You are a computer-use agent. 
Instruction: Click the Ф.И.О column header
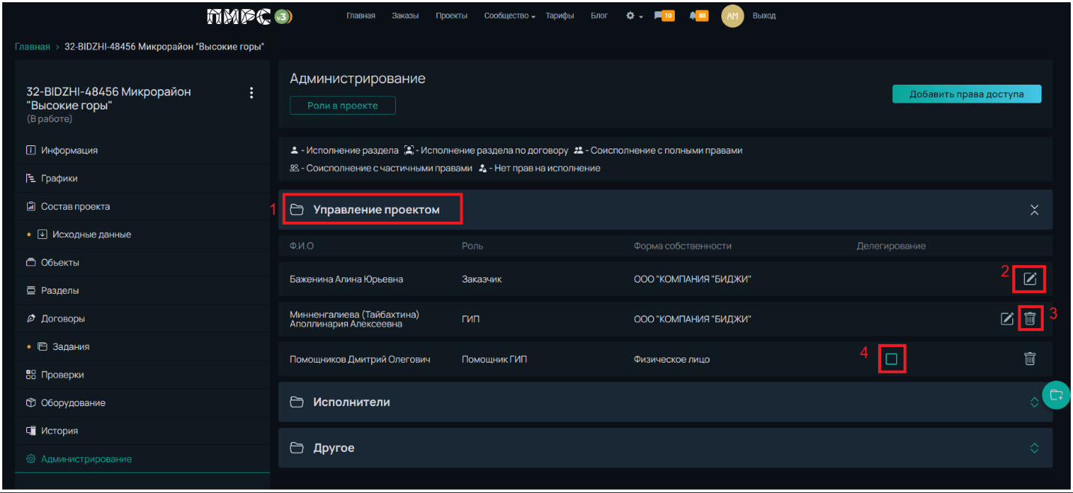tap(301, 246)
